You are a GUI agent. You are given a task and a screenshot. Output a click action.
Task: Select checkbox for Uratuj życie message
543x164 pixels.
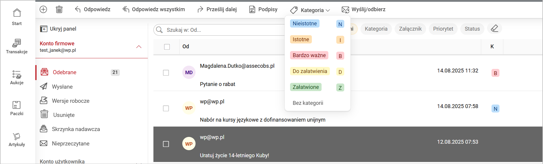(166, 144)
